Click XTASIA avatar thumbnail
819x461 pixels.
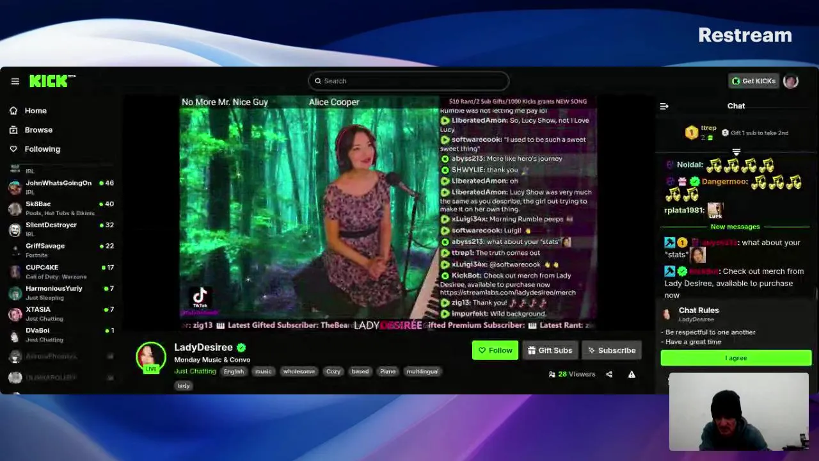coord(15,314)
